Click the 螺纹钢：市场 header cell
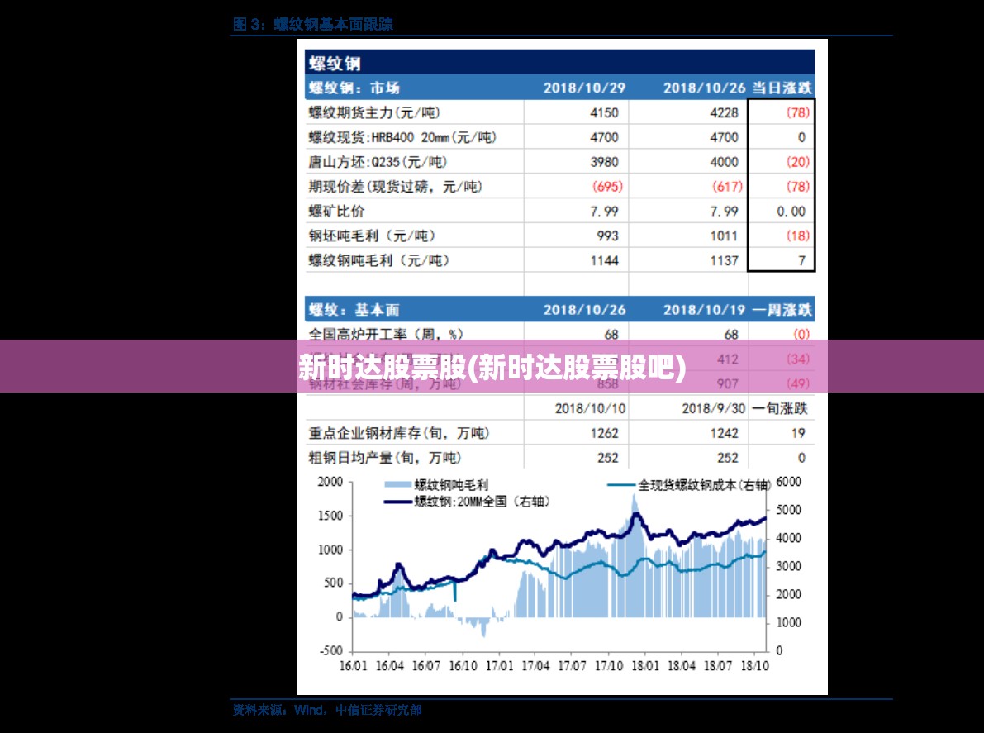Image resolution: width=984 pixels, height=733 pixels. point(354,88)
